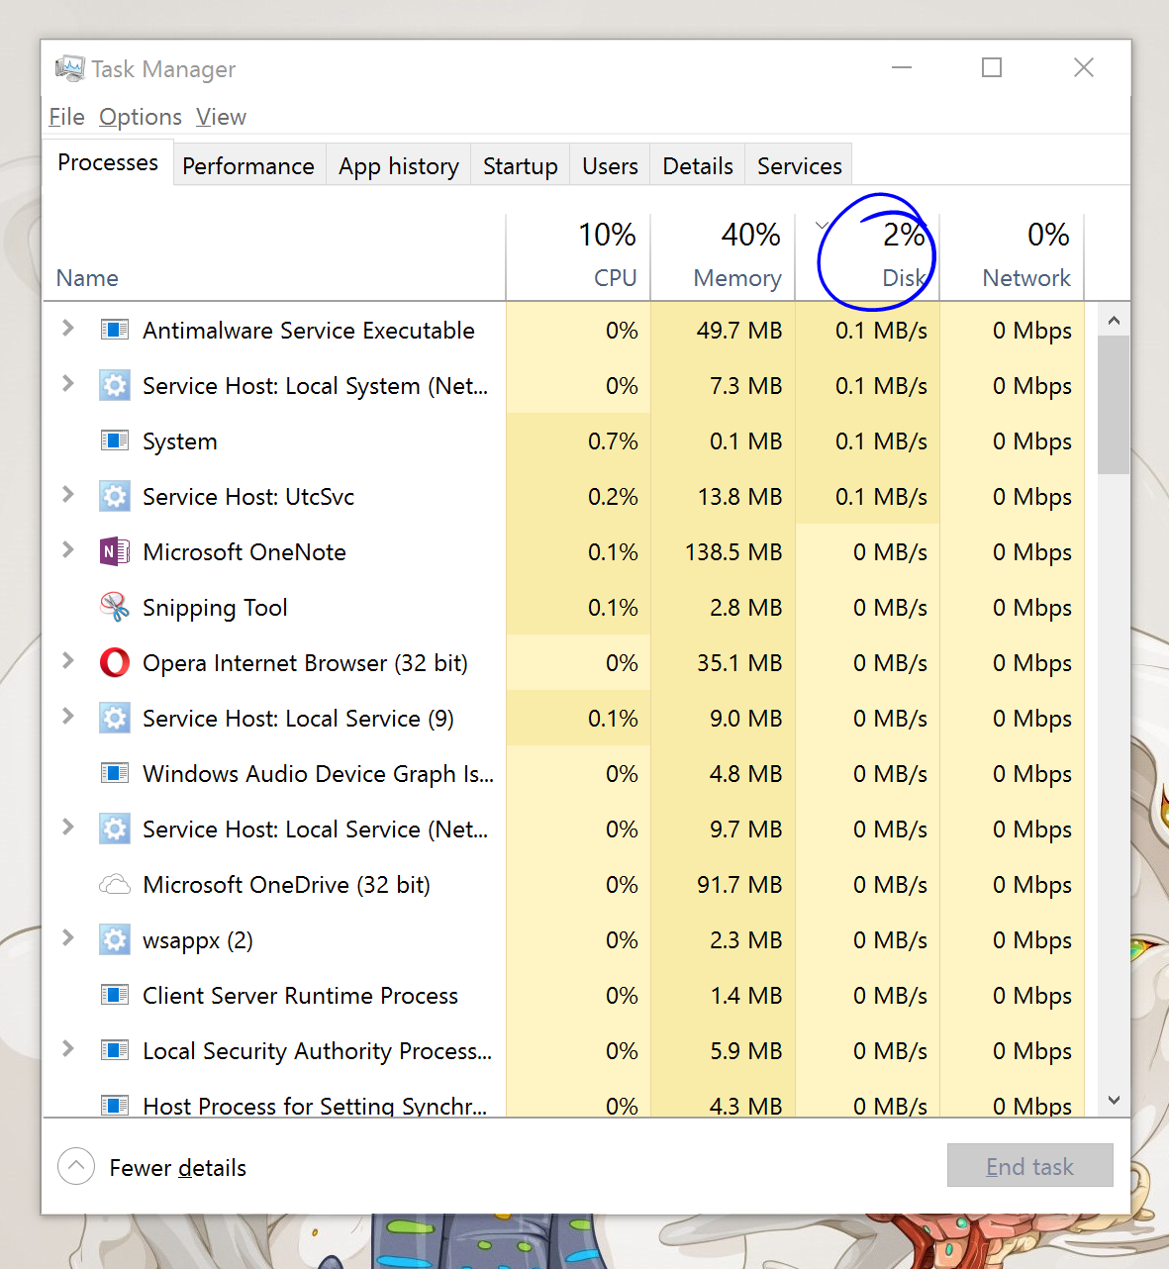Select Windows Audio Device Graph Is... row
The image size is (1169, 1269).
point(564,773)
